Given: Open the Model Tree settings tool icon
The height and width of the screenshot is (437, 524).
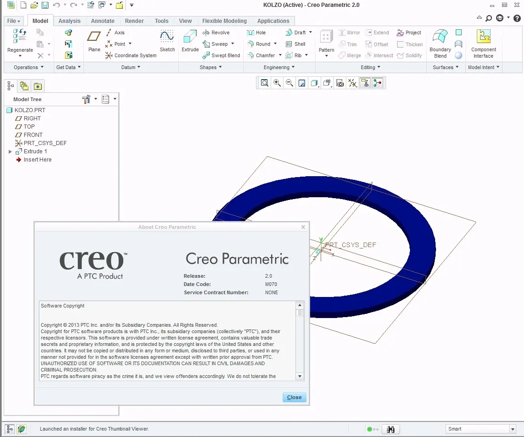Looking at the screenshot, I should pos(86,99).
